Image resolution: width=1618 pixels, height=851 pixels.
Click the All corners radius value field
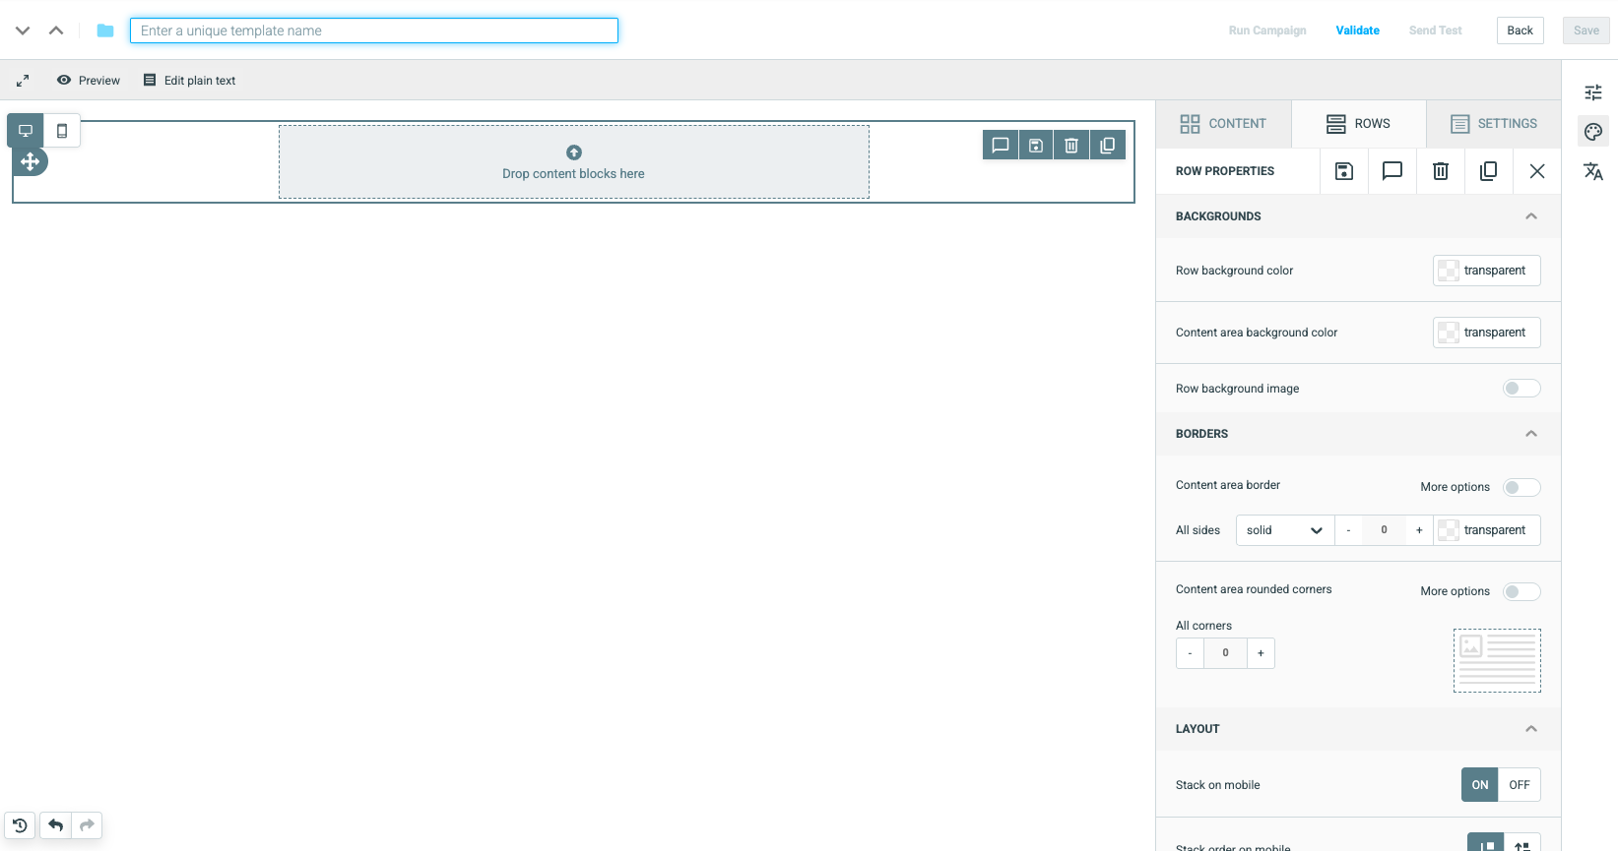pyautogui.click(x=1225, y=653)
